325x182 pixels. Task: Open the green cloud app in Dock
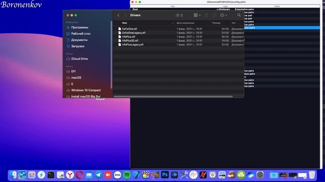click(241, 175)
